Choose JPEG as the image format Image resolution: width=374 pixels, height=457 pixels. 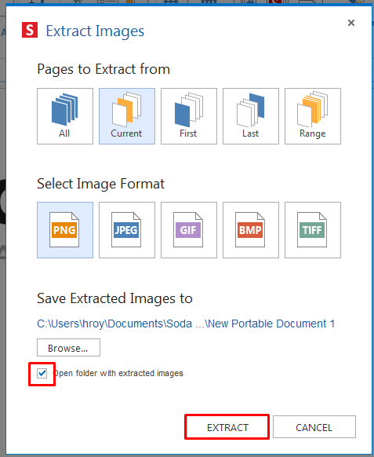(127, 230)
